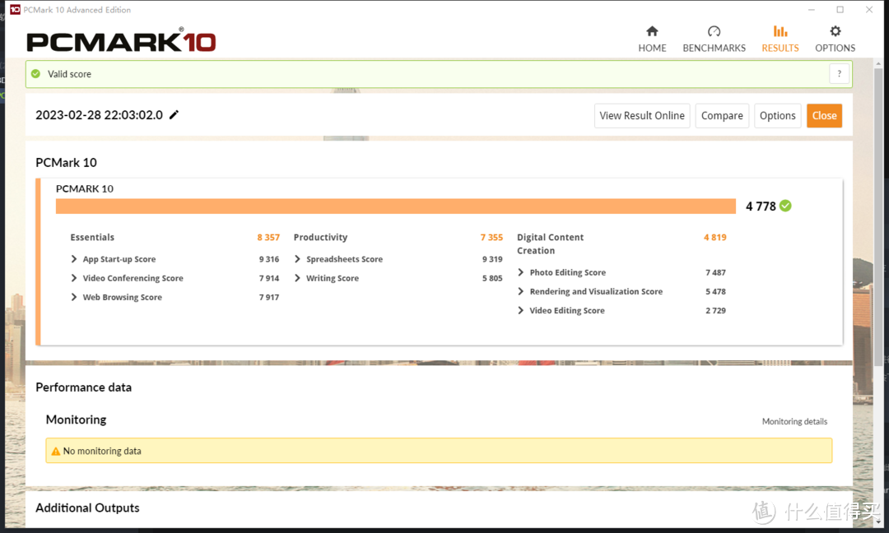Expand the Video Editing Score row
Screen dimensions: 889x533
click(x=520, y=310)
